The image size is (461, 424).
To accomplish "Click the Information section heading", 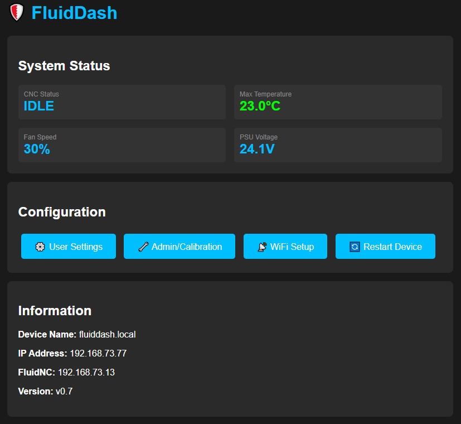I will tap(55, 311).
